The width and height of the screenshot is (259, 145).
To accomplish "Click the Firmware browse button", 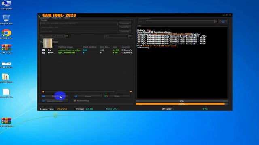I will point(125,23).
